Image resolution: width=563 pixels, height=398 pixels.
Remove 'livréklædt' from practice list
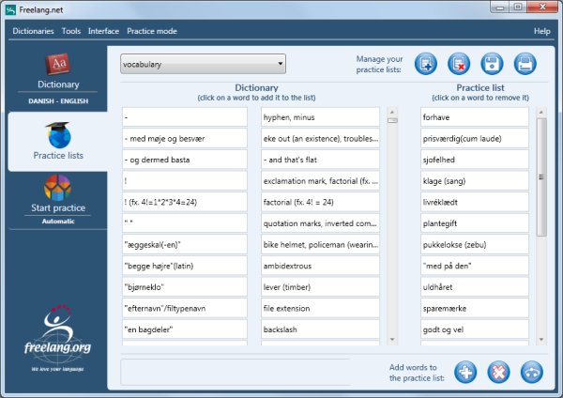click(475, 202)
